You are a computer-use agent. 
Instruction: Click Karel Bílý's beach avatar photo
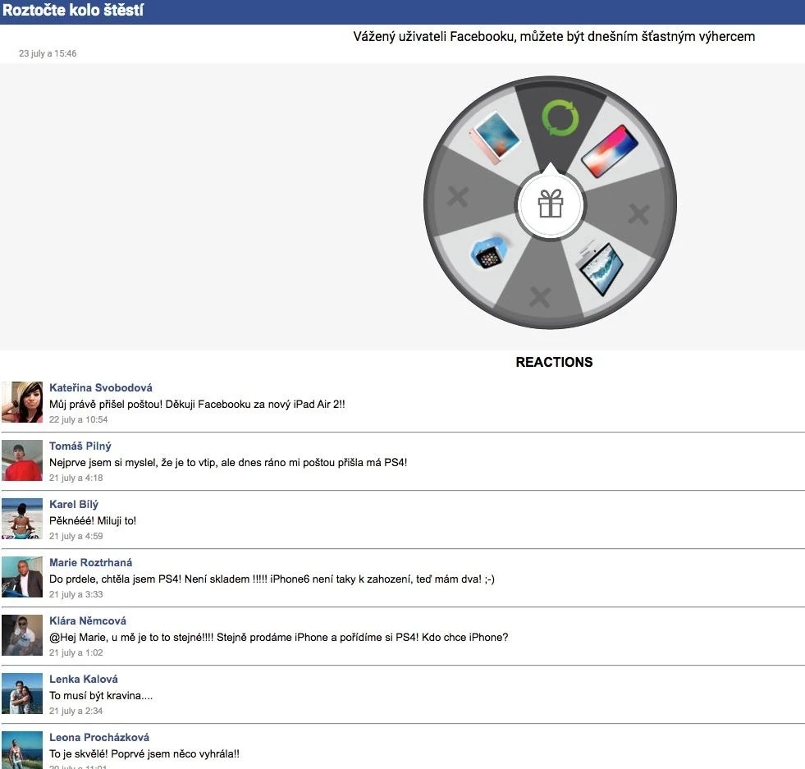pyautogui.click(x=22, y=519)
